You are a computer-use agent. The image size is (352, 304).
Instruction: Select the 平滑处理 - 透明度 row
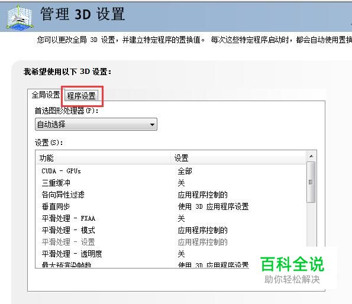coord(171,254)
